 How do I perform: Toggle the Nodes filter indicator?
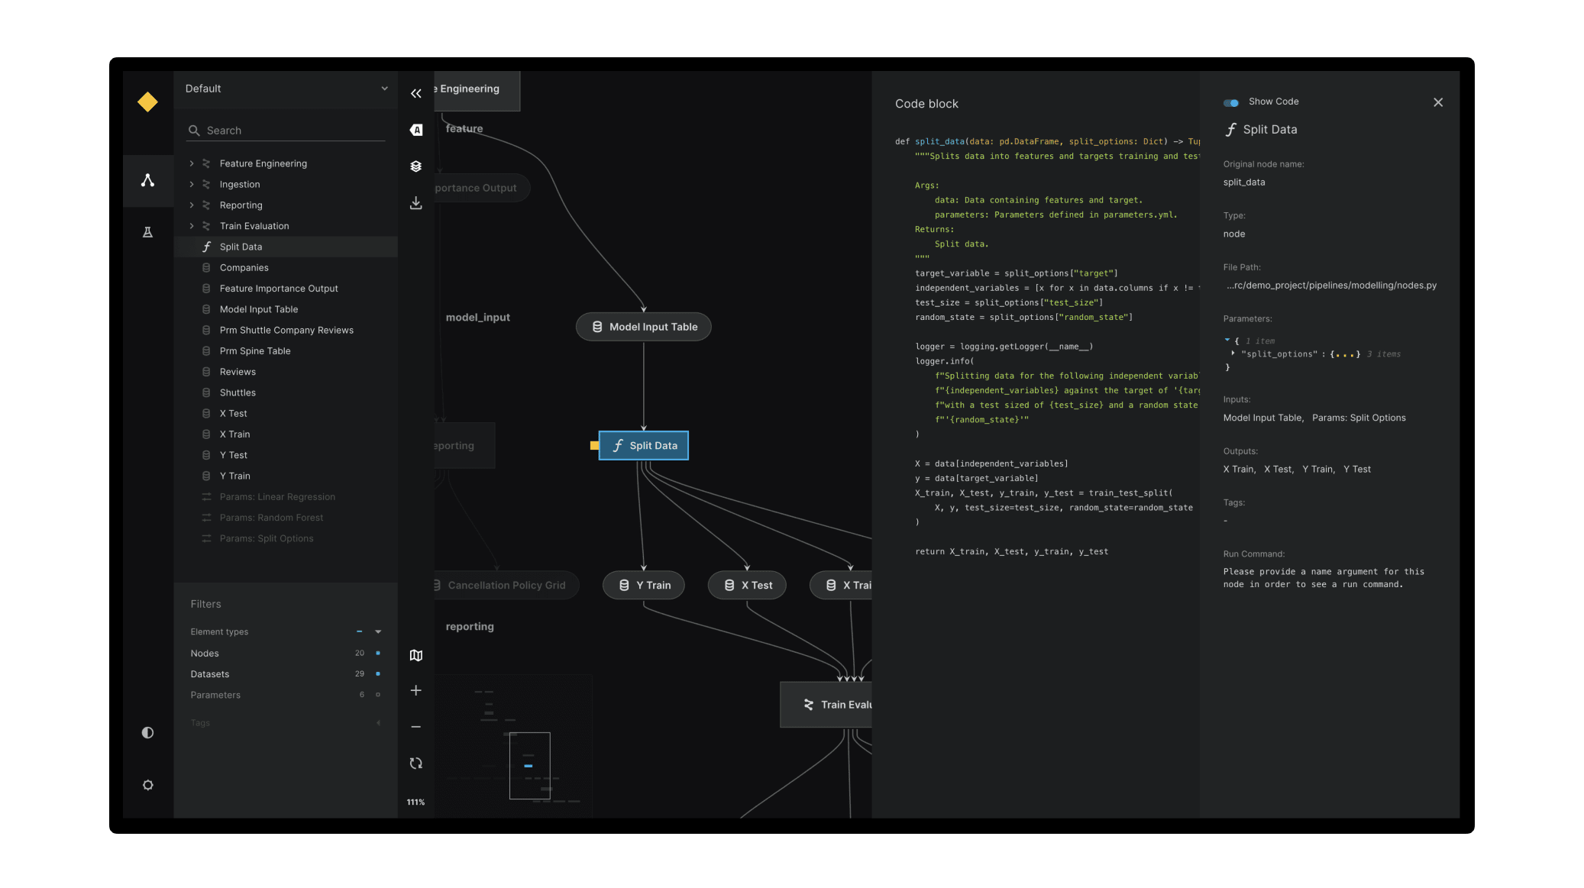[377, 653]
